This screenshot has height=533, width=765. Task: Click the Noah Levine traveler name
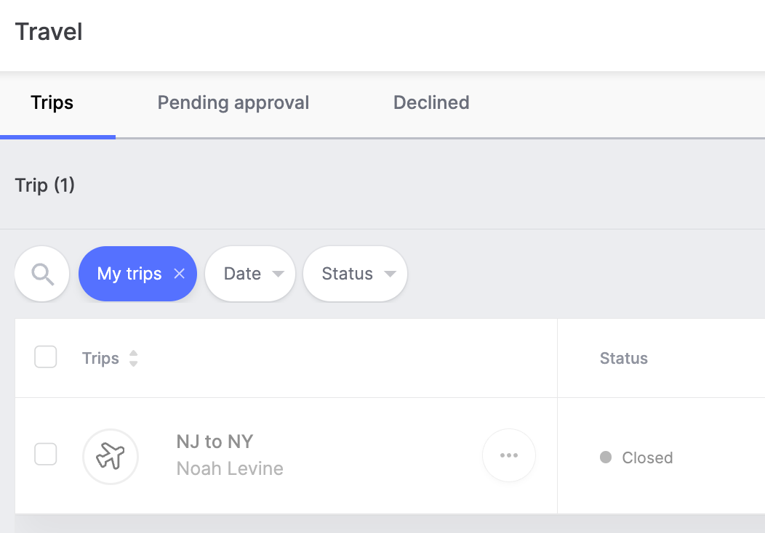point(230,468)
